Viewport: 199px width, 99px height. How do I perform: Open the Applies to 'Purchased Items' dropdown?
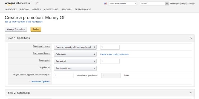75,68
